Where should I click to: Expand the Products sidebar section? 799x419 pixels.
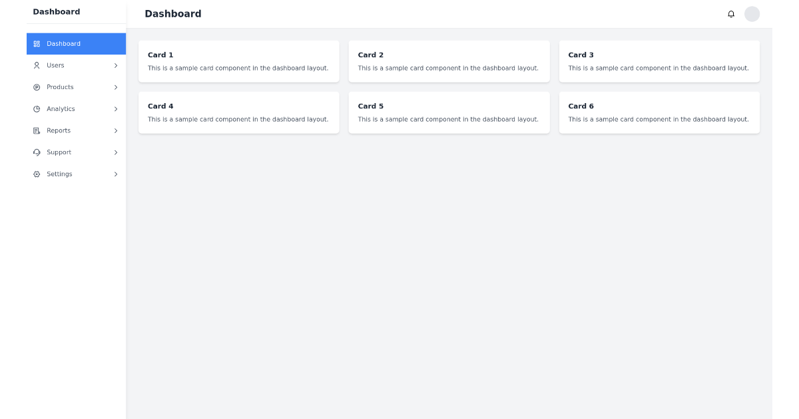116,87
